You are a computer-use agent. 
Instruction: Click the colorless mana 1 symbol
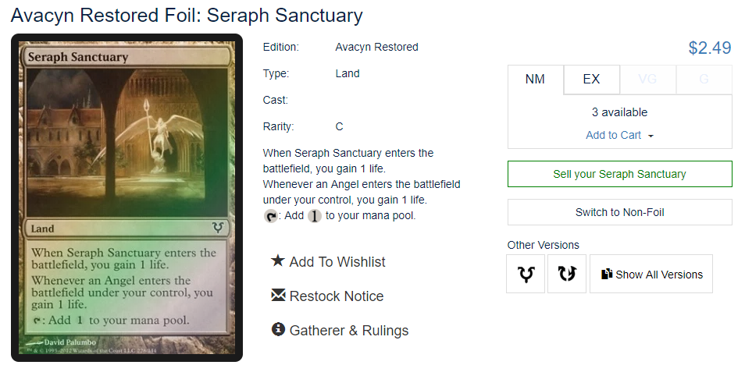pos(315,217)
